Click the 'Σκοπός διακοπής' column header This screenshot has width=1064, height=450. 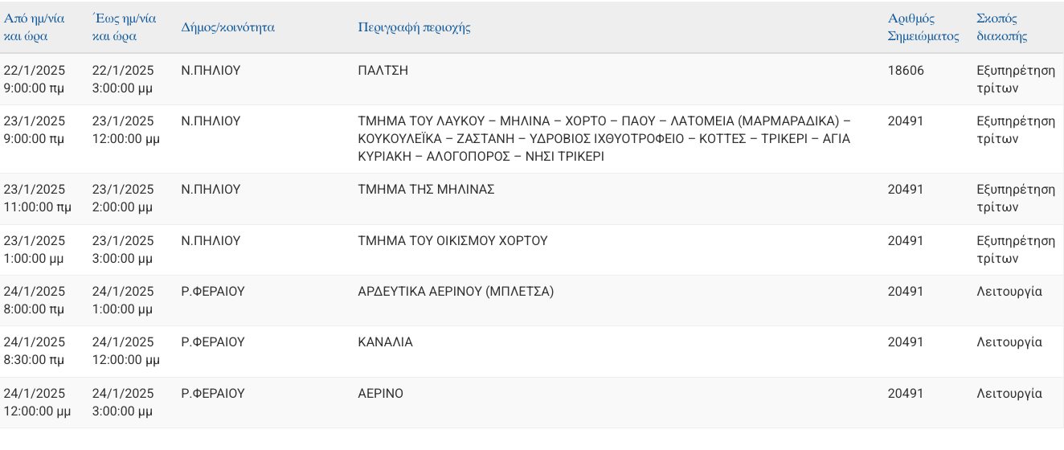tap(1001, 27)
